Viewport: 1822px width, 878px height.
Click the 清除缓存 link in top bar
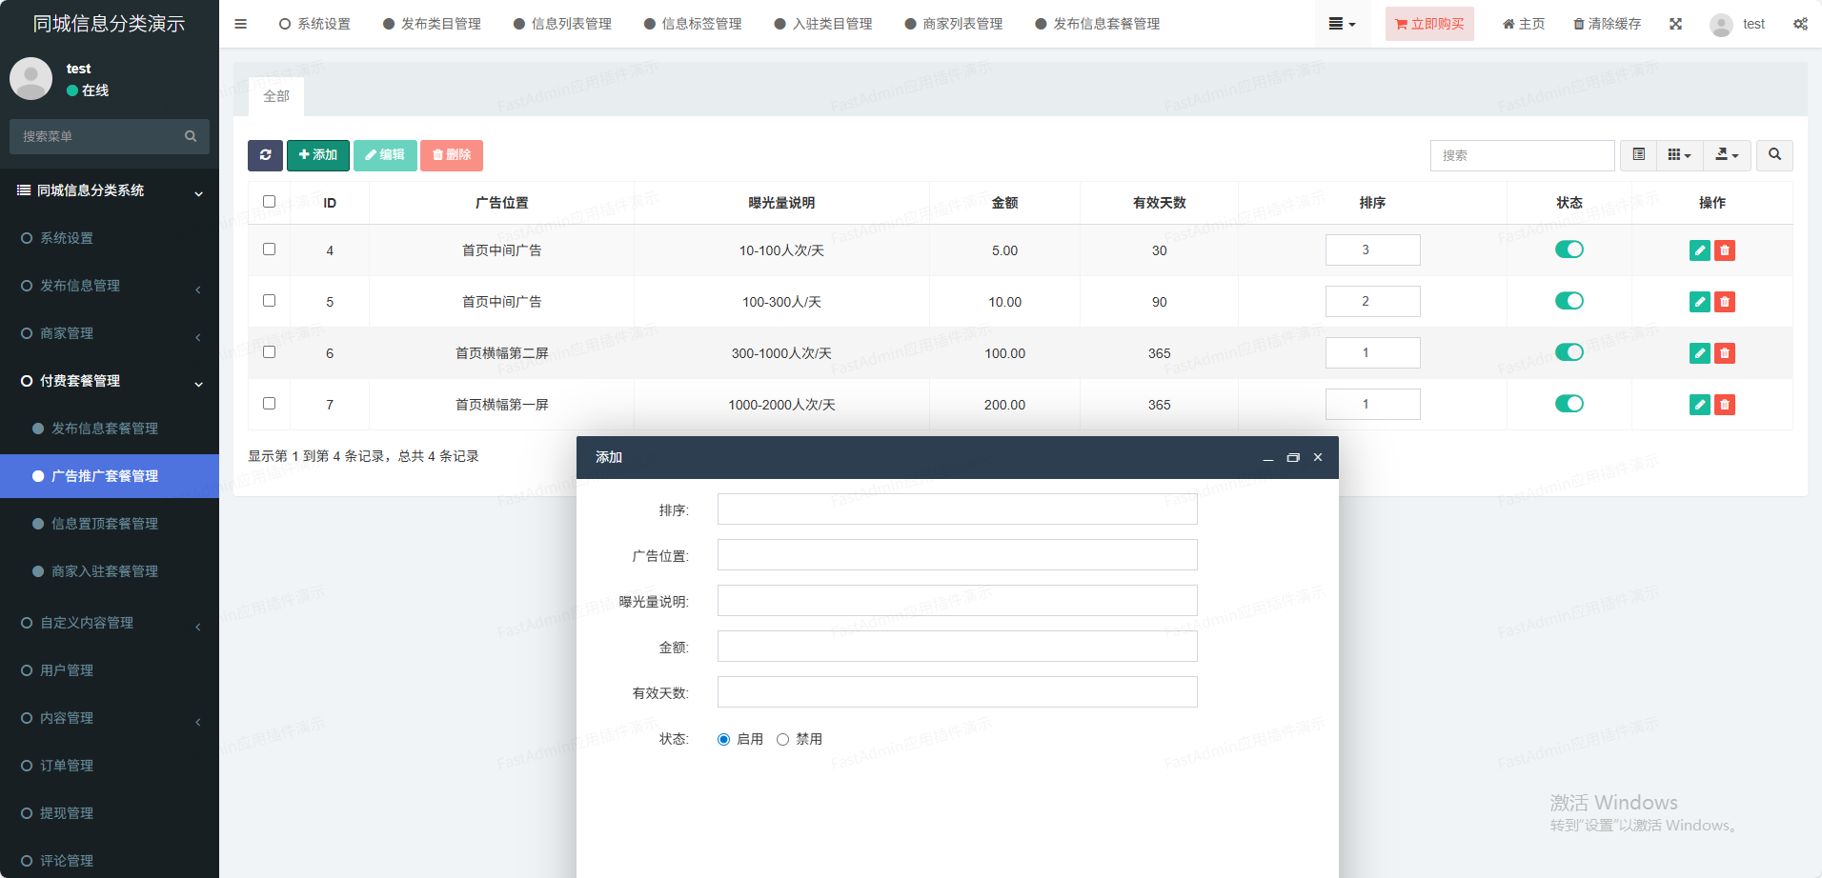pyautogui.click(x=1607, y=24)
